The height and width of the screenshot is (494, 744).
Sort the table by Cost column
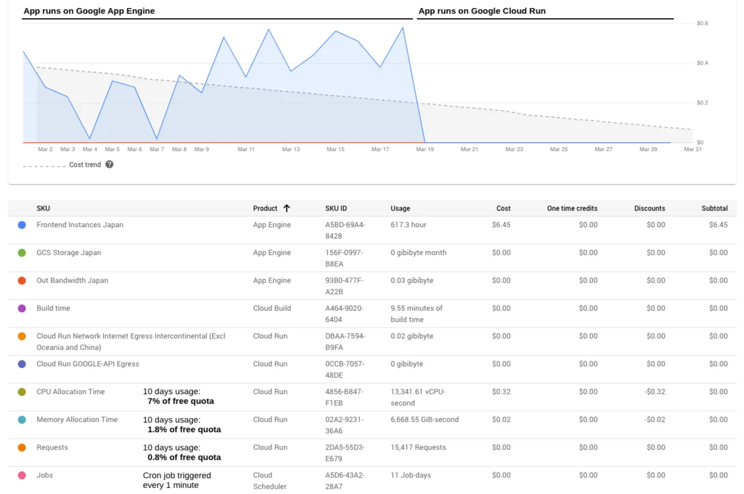click(503, 208)
